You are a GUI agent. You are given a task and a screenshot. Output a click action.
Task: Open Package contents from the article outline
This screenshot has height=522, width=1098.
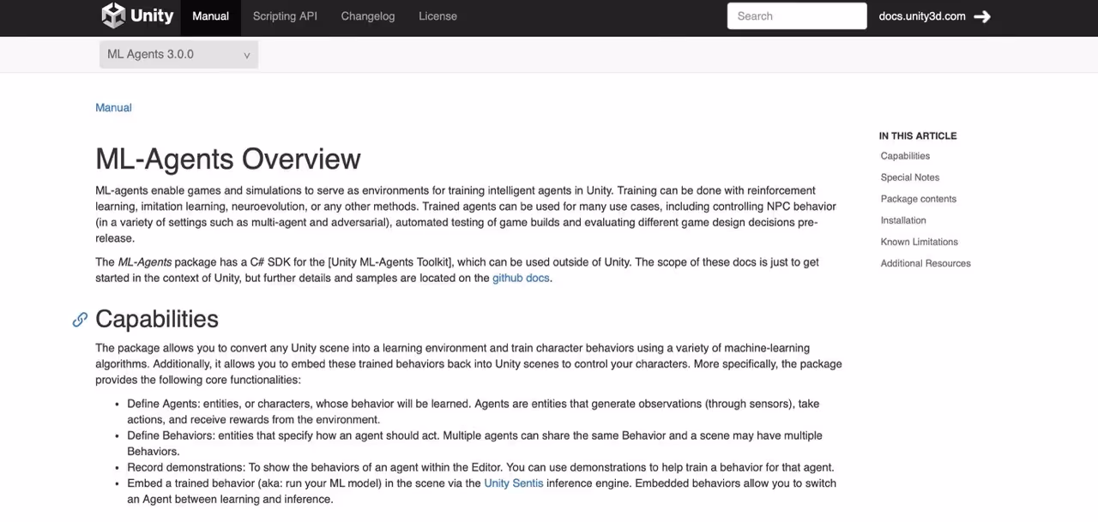(918, 198)
